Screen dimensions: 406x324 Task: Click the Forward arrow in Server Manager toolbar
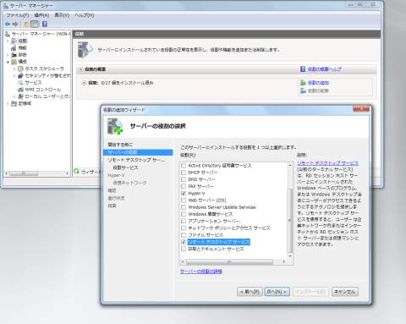(x=15, y=24)
